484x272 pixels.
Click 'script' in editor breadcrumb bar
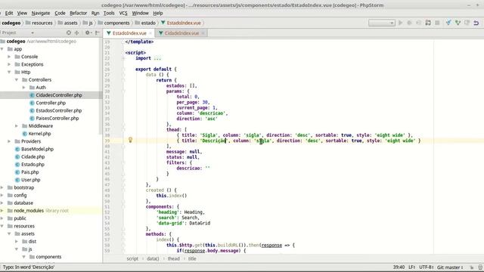pos(132,258)
